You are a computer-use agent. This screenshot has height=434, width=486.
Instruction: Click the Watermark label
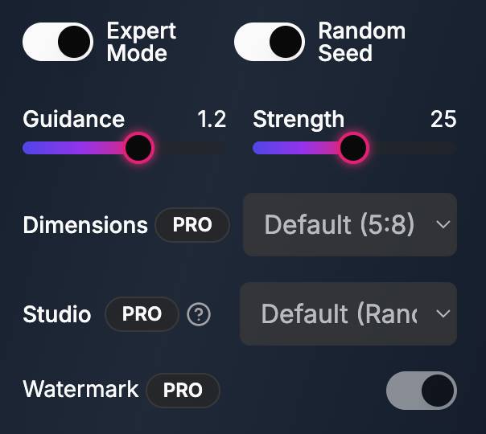[x=80, y=390]
